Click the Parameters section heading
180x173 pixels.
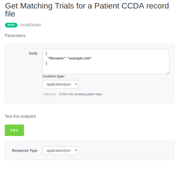click(x=15, y=36)
